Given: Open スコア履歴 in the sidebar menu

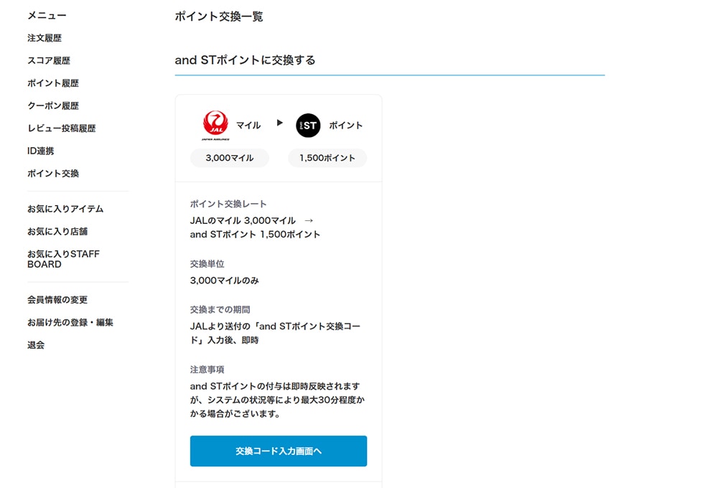Looking at the screenshot, I should (49, 60).
